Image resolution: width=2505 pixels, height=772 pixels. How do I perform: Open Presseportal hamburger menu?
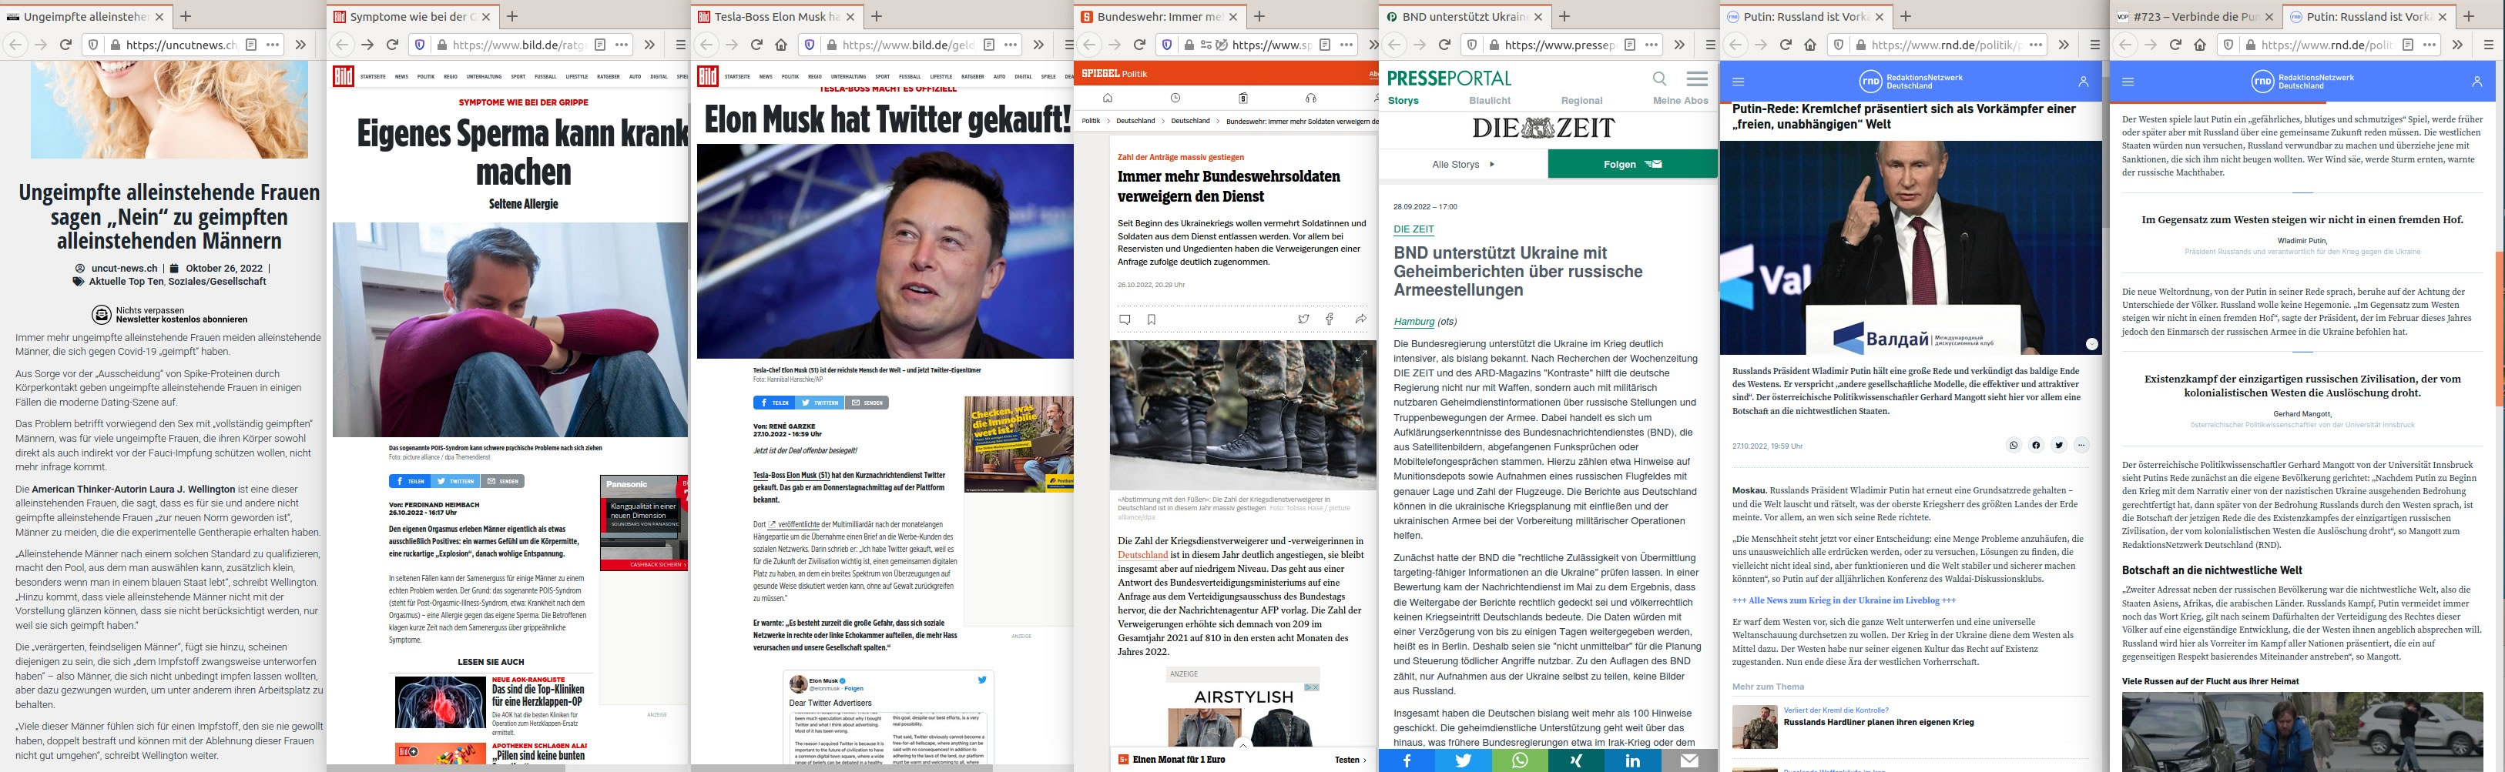point(1697,79)
